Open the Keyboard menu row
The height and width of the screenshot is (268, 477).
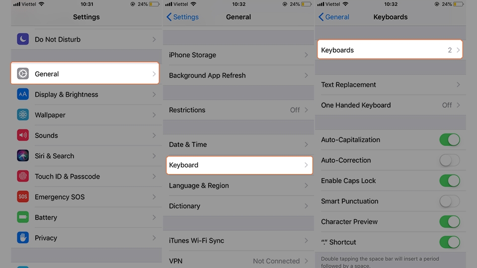coord(239,165)
